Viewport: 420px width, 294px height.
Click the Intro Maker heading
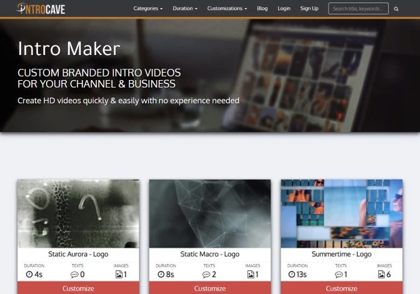69,49
